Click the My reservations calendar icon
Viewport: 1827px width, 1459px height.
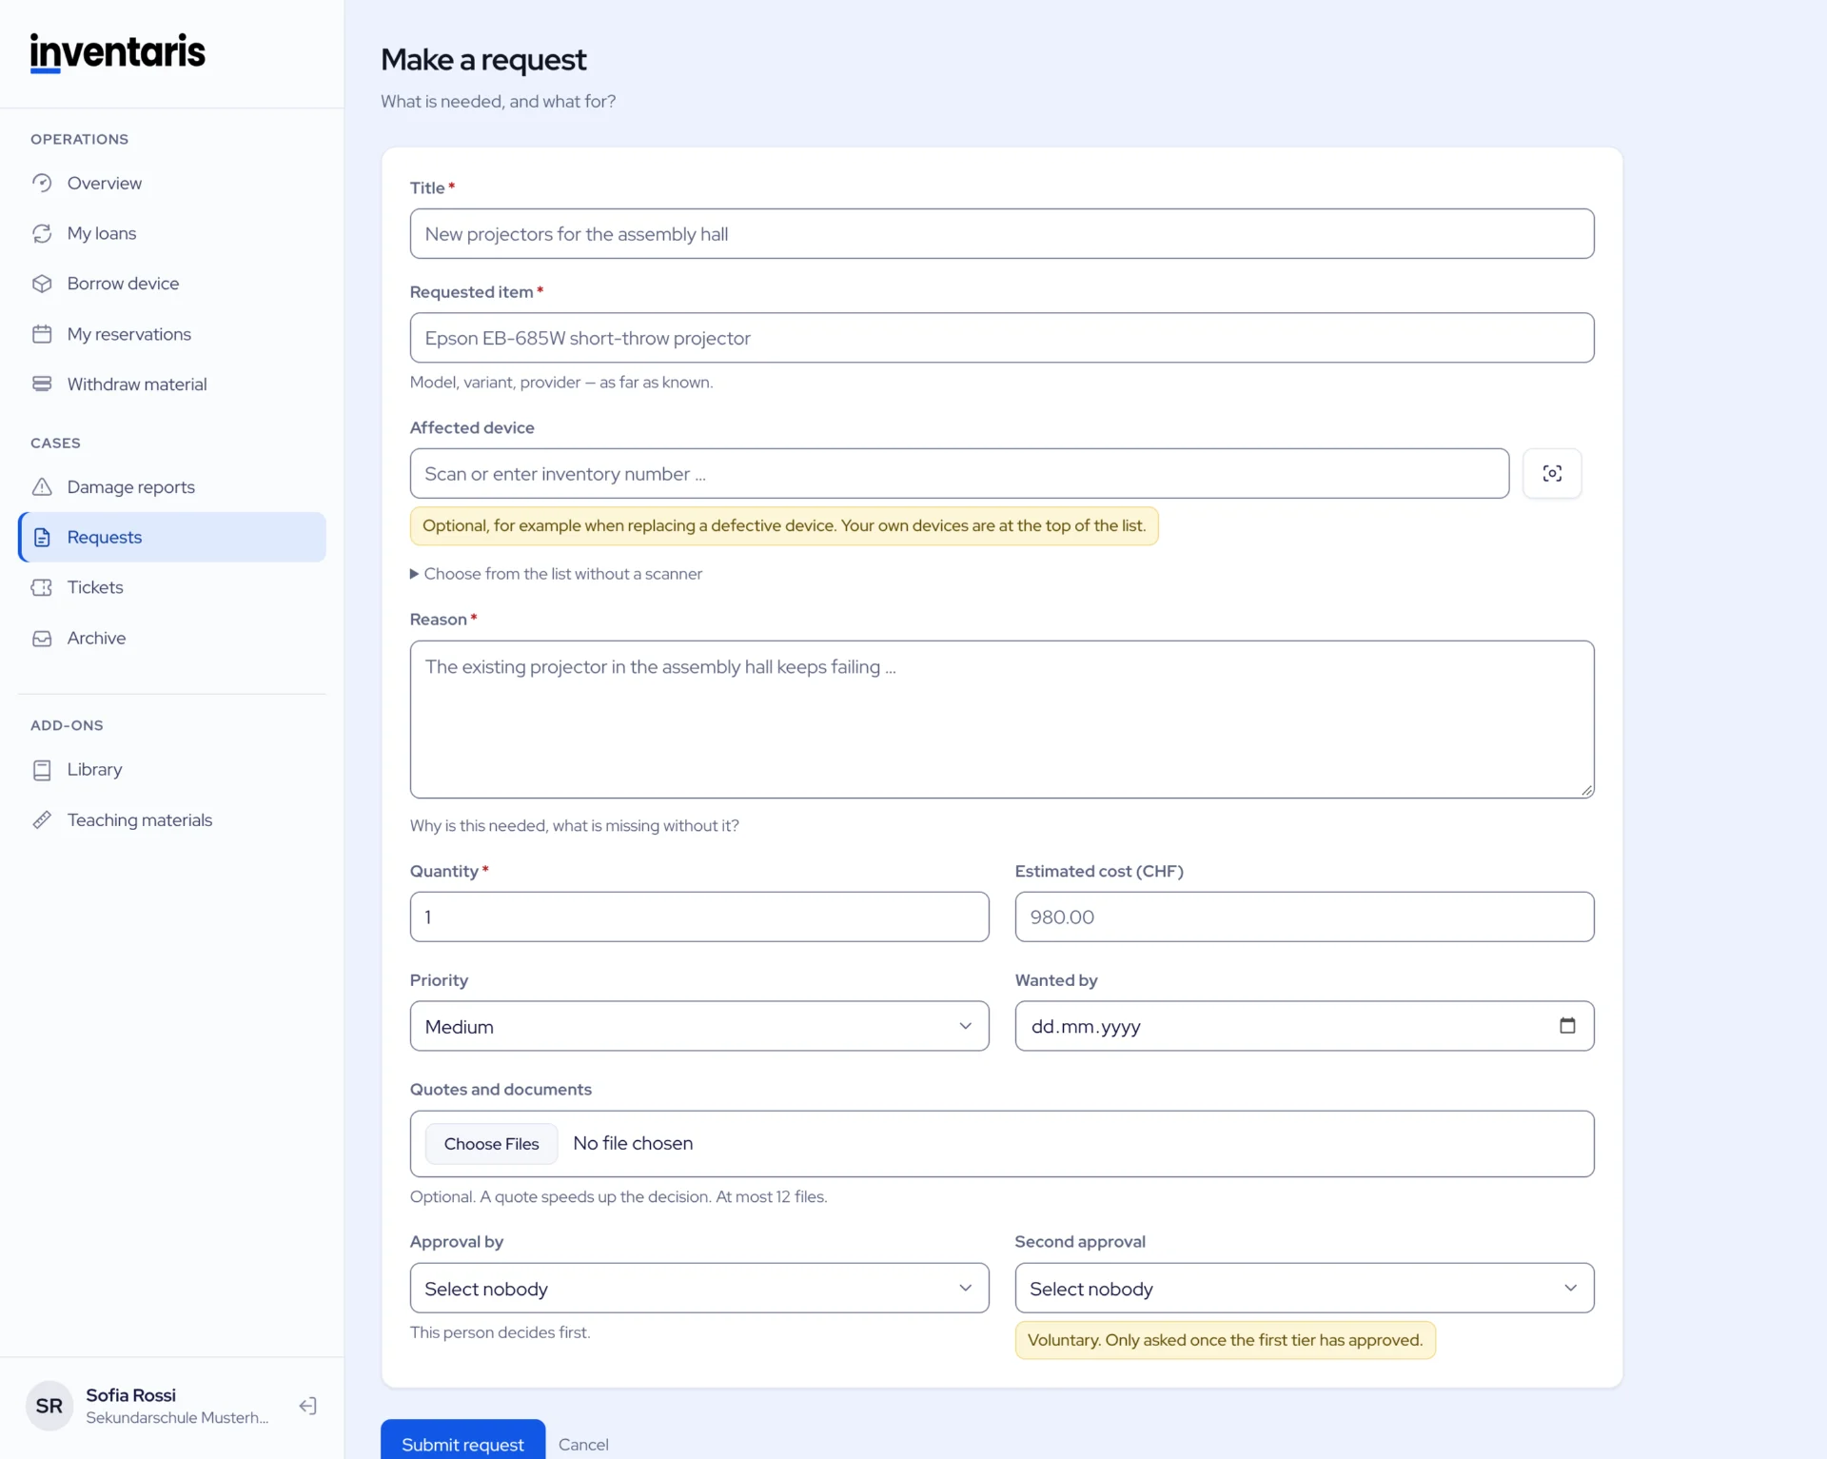point(42,334)
